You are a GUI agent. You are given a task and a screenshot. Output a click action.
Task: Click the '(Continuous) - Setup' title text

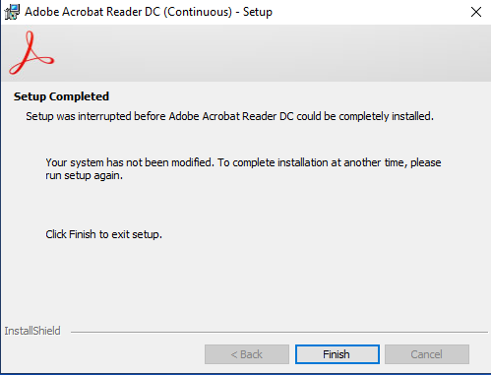coord(217,12)
